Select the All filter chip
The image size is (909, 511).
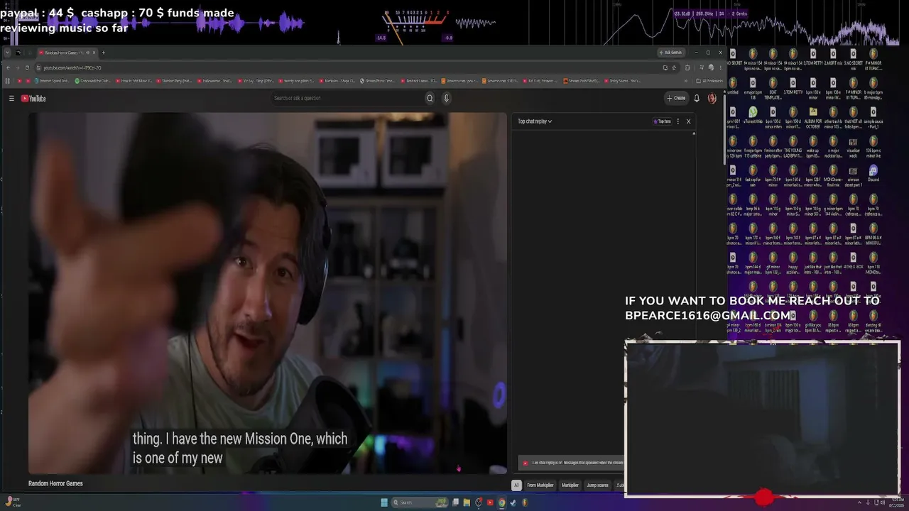click(516, 485)
